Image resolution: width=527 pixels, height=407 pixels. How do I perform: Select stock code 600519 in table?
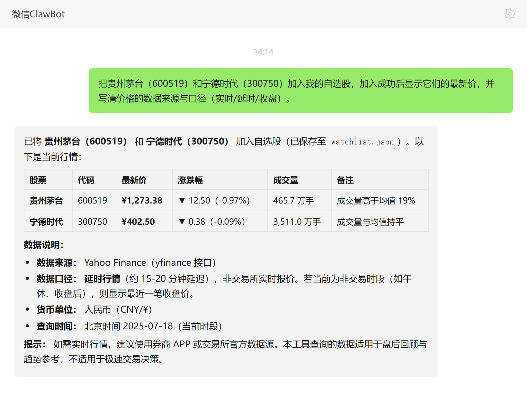(94, 201)
